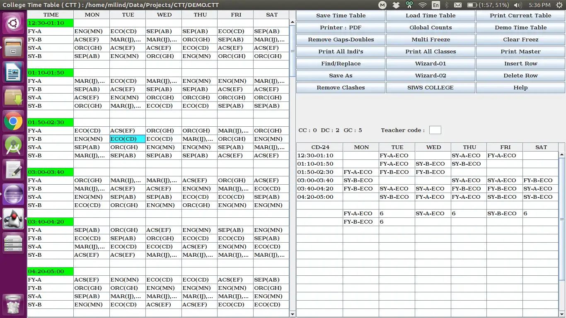This screenshot has height=318, width=566.
Task: Click the TIME column header
Action: pyautogui.click(x=51, y=14)
